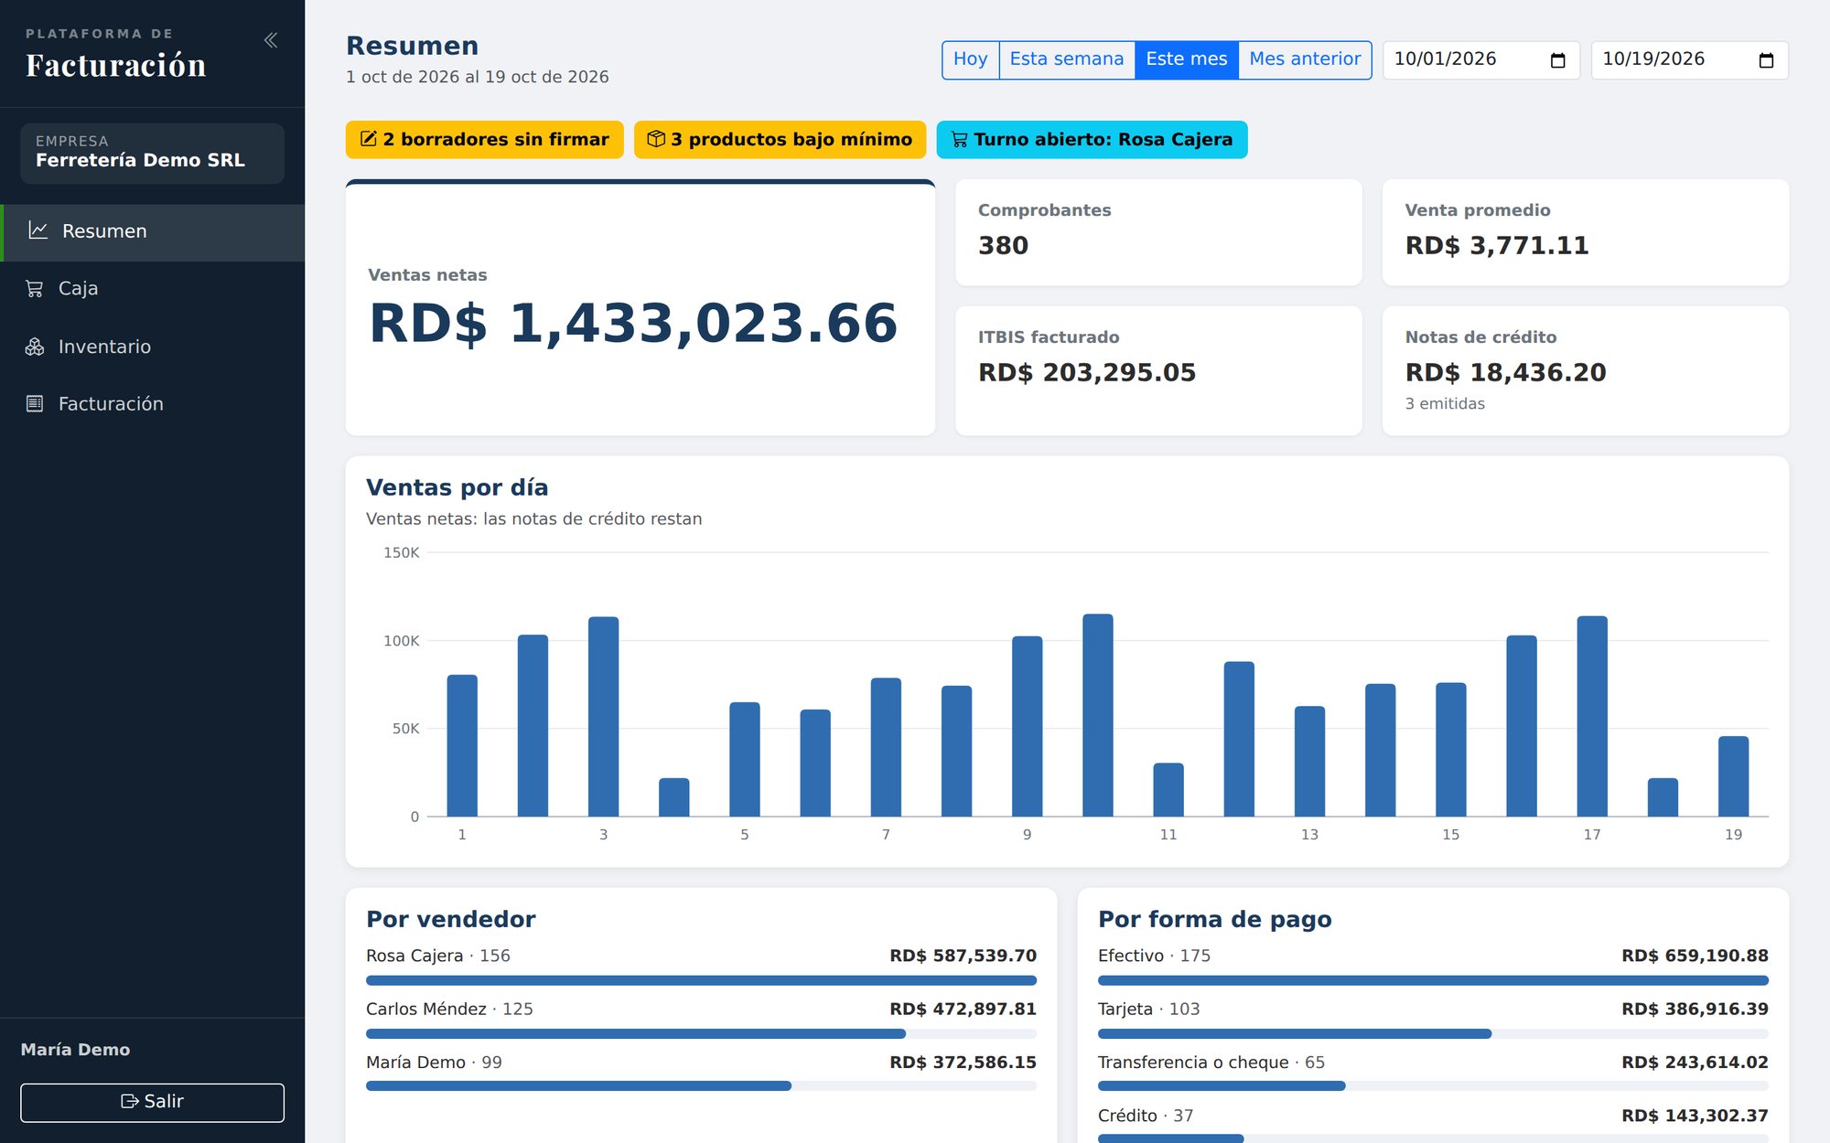Open Turno abierto: Rosa Cajera badge

click(1092, 139)
